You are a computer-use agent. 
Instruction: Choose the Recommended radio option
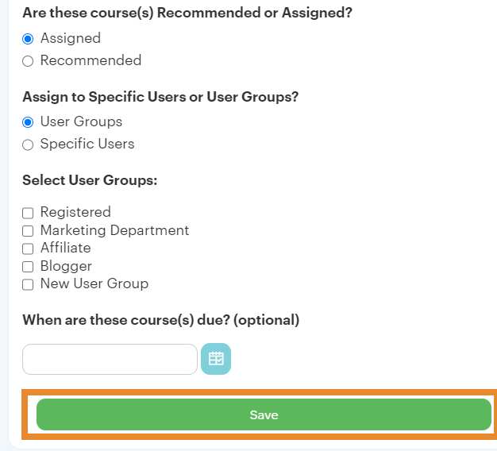[28, 61]
